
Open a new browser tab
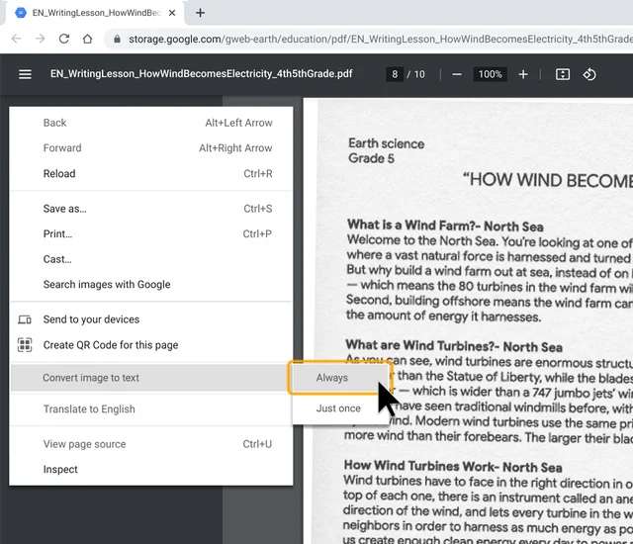point(201,13)
